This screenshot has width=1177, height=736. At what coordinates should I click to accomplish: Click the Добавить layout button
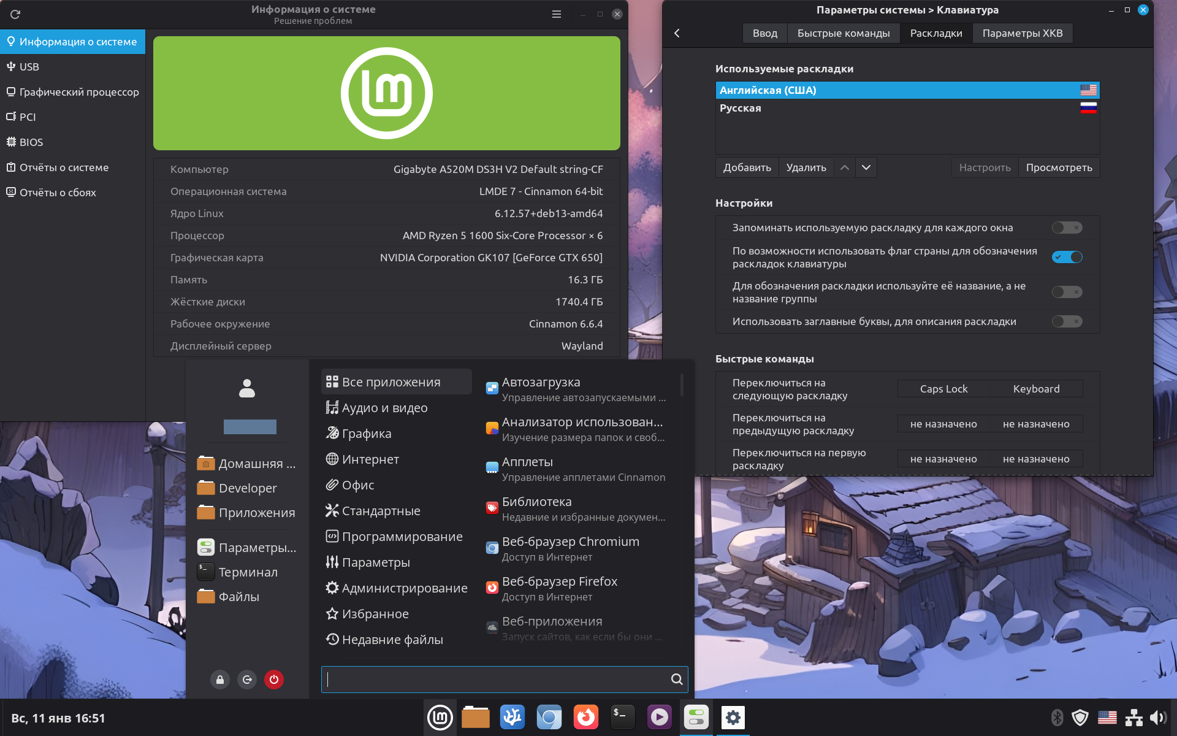(x=747, y=167)
